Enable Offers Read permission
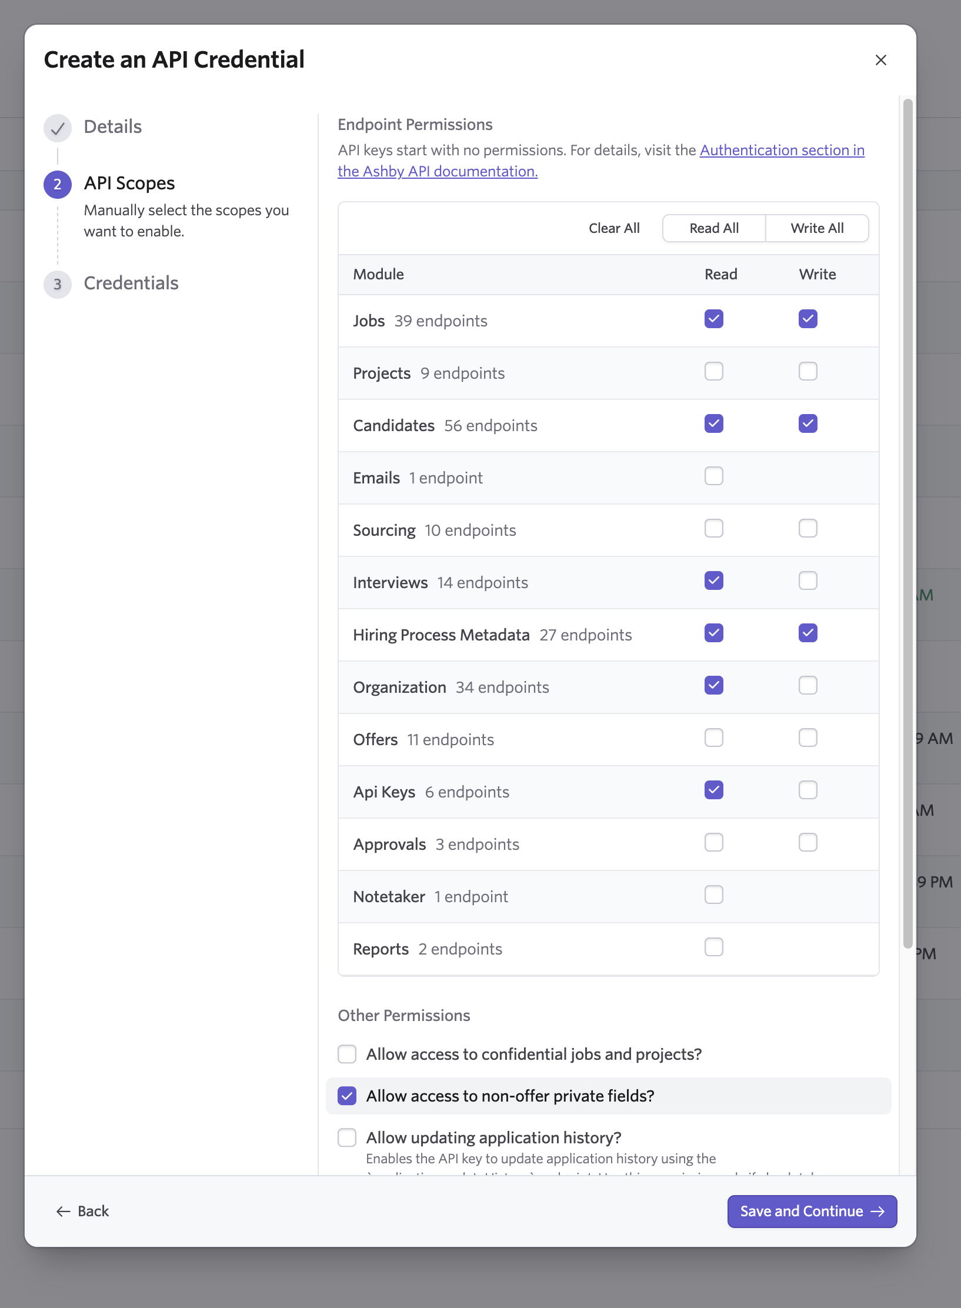Viewport: 961px width, 1308px height. pos(713,738)
